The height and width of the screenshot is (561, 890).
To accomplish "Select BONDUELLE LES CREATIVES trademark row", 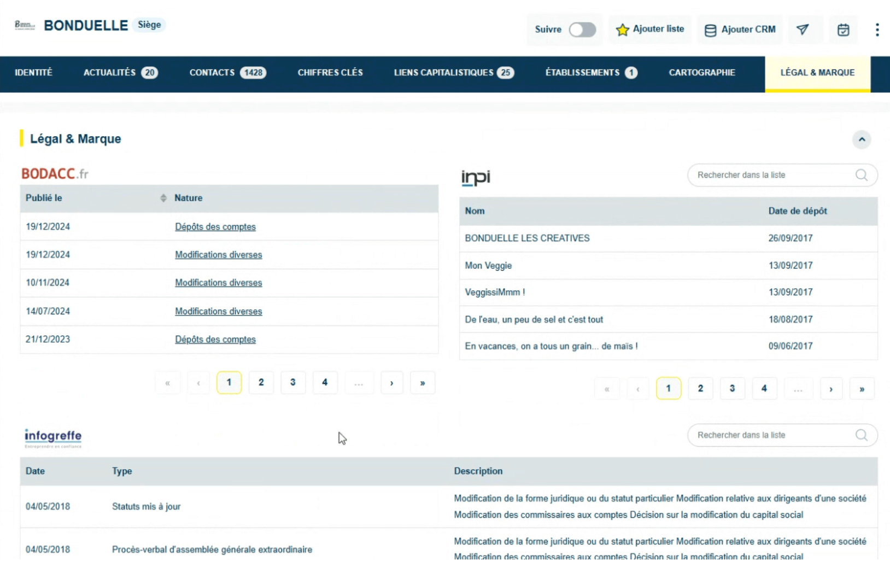I will pos(669,238).
